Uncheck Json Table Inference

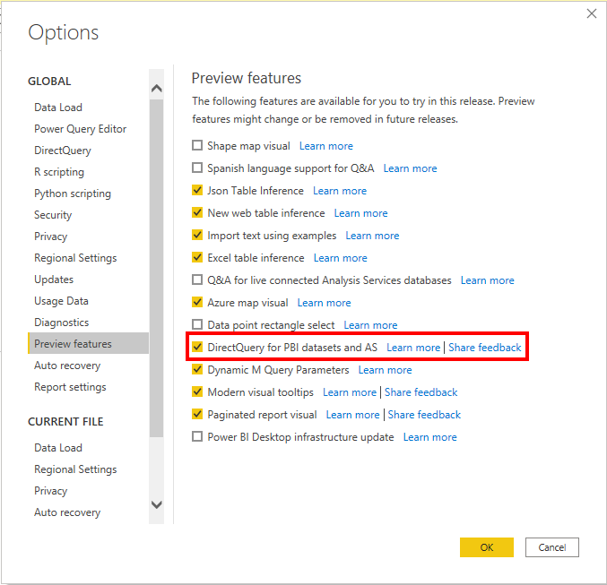tap(197, 190)
